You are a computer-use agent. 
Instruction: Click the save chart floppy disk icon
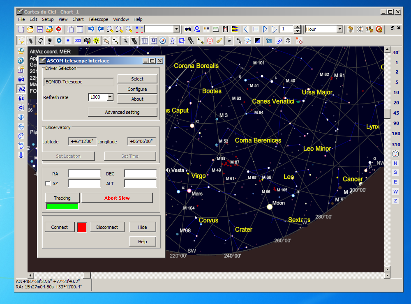point(40,29)
